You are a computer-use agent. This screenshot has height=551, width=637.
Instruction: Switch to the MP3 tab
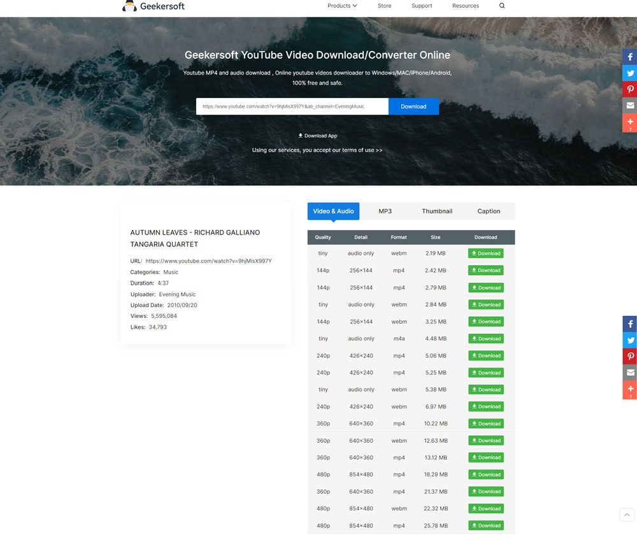pos(385,211)
